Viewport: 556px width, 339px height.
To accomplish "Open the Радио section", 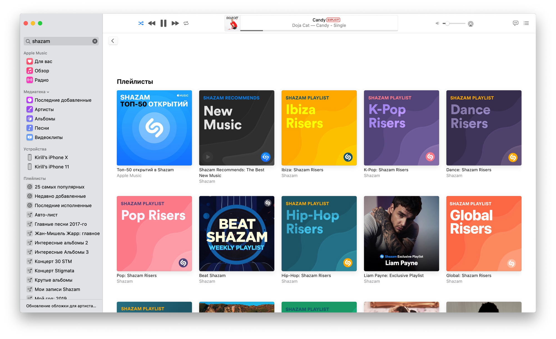I will pos(41,80).
